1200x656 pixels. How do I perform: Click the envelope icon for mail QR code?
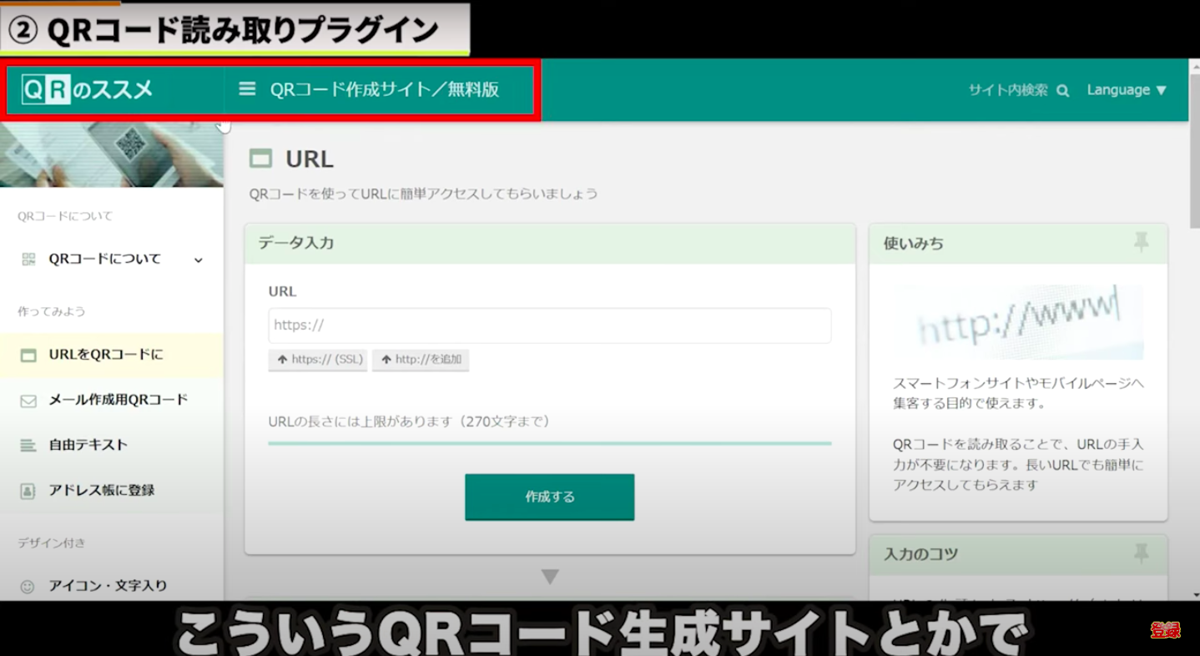click(x=28, y=401)
